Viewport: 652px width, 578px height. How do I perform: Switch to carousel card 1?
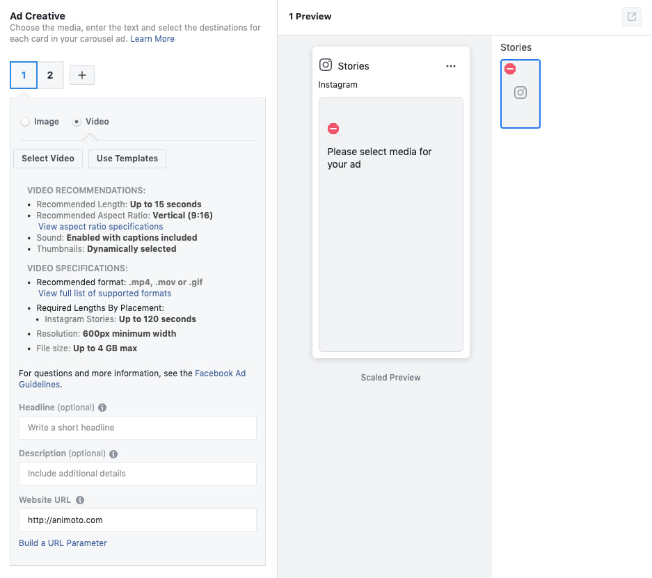click(x=23, y=74)
